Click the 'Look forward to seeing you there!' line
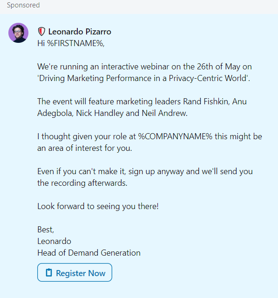 coord(98,206)
